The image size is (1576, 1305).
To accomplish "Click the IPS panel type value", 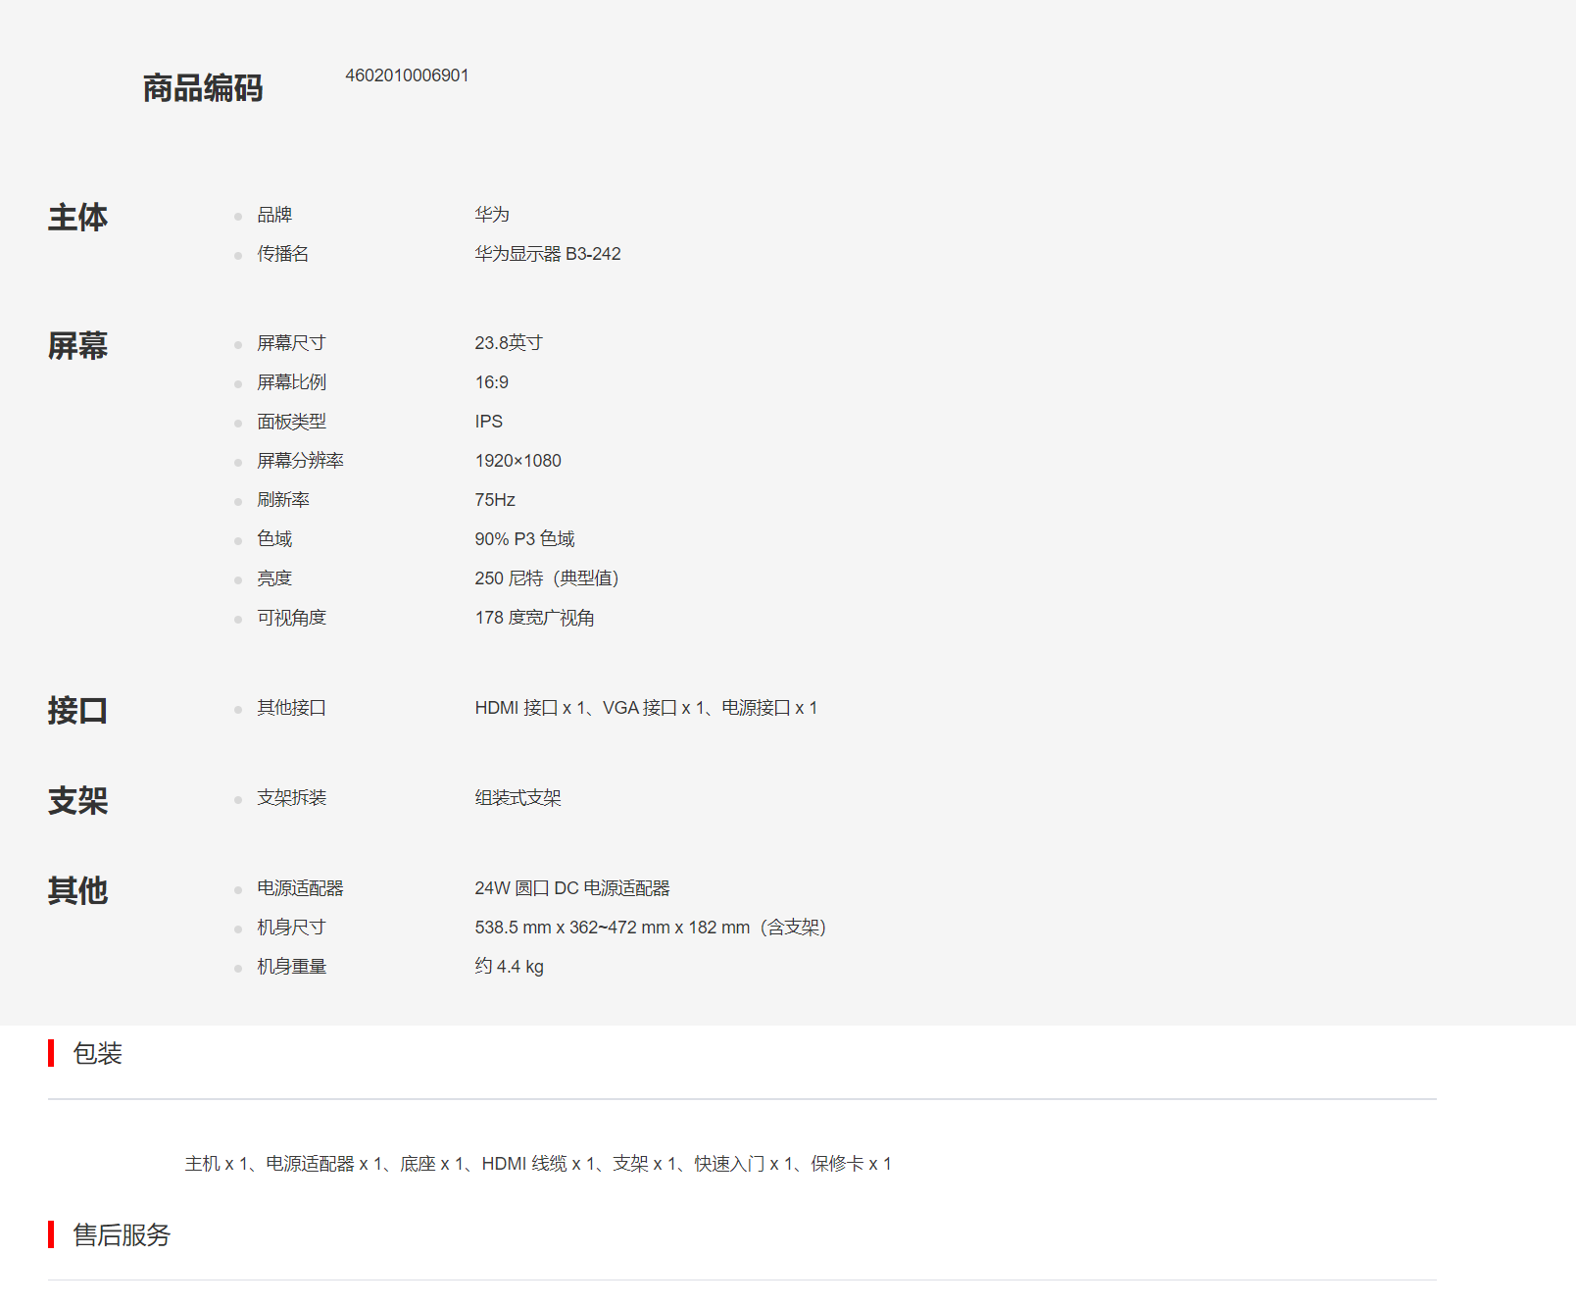I will pos(488,422).
